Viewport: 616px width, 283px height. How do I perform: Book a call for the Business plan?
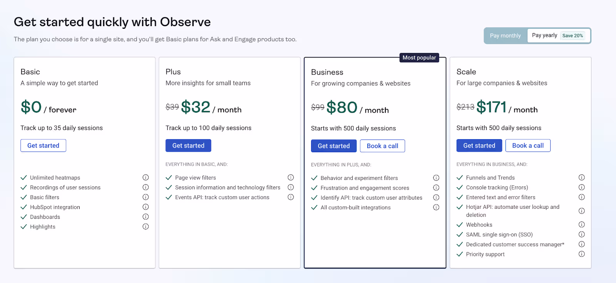[382, 146]
